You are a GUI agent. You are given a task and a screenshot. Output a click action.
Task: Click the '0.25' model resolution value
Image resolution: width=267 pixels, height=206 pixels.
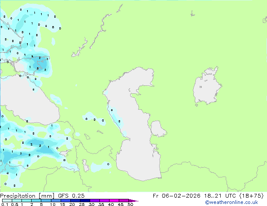click(78, 196)
